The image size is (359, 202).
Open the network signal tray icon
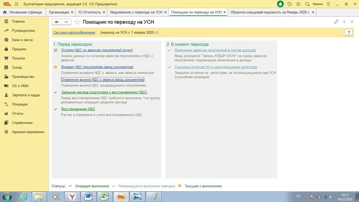(x=325, y=197)
